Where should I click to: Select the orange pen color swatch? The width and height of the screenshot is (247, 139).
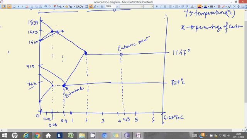[x=199, y=7]
